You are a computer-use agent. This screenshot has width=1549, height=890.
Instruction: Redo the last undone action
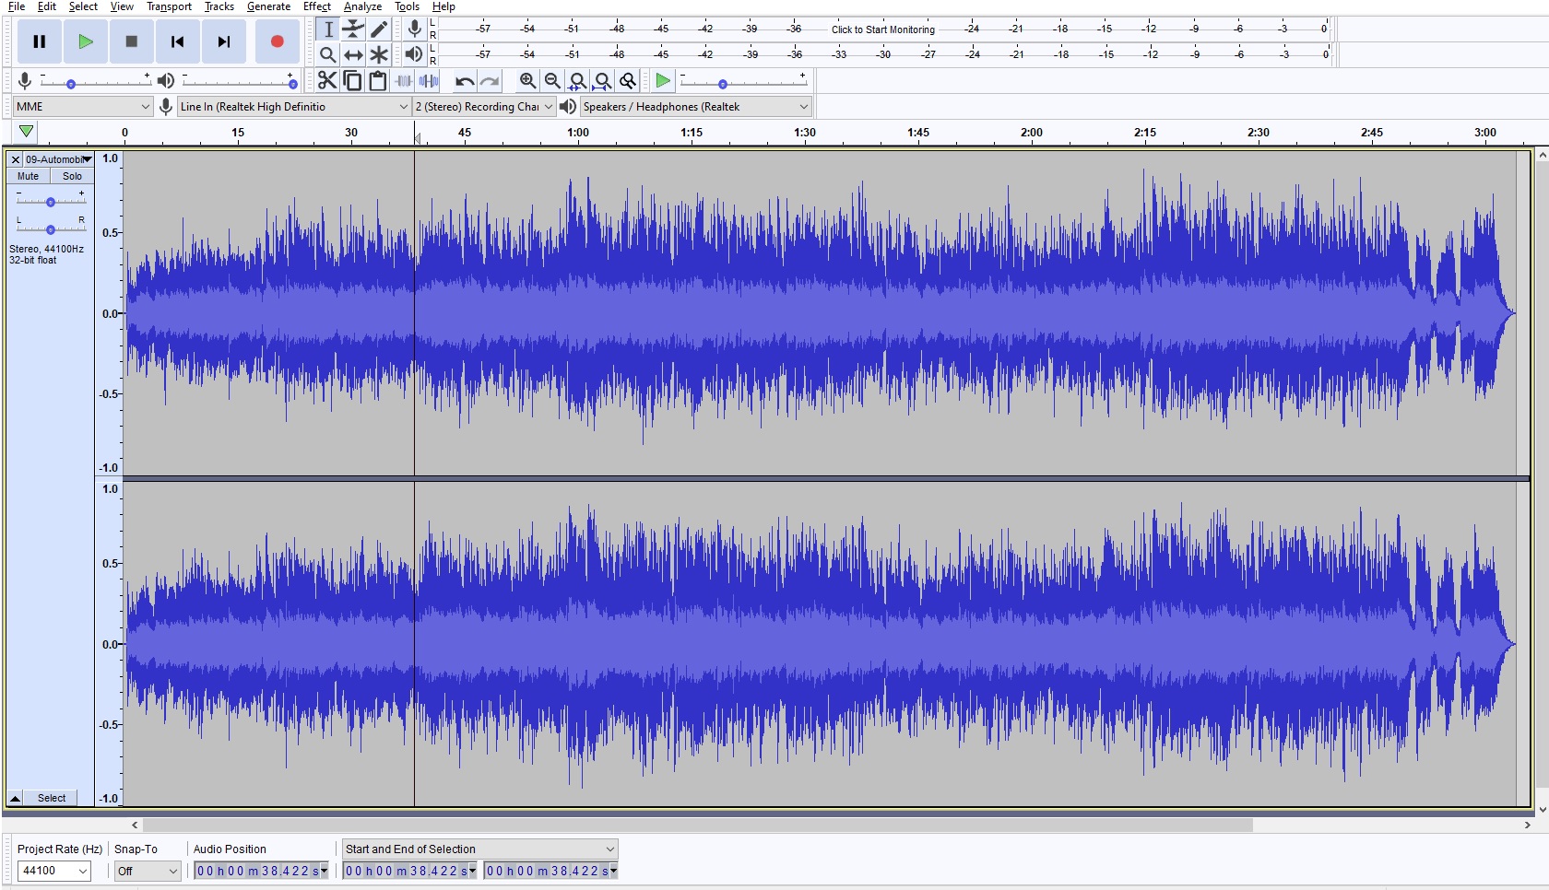tap(490, 81)
